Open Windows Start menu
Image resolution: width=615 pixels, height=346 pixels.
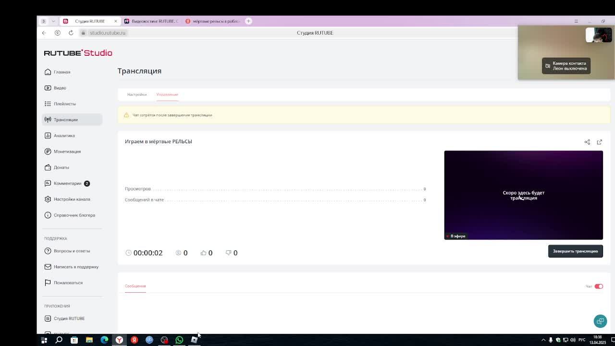coord(44,340)
